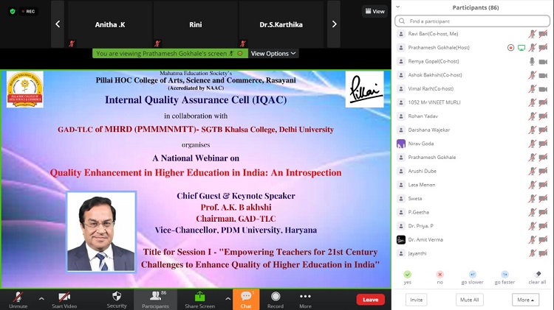Select Nirav Goda in participant list
Screen dimensions: 554x310
pos(423,144)
